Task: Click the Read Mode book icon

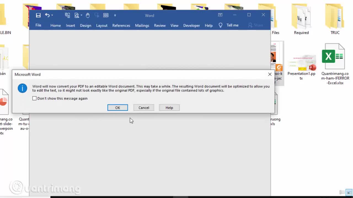Action: tap(106, 15)
